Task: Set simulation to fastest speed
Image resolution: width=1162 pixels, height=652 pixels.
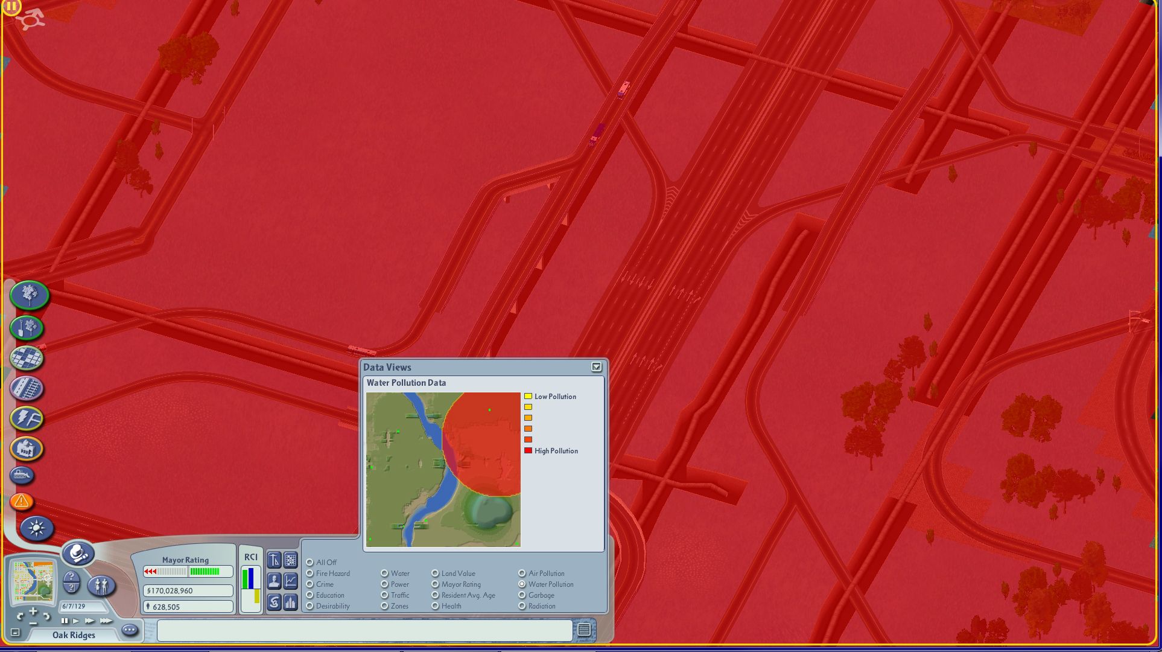Action: click(x=106, y=621)
